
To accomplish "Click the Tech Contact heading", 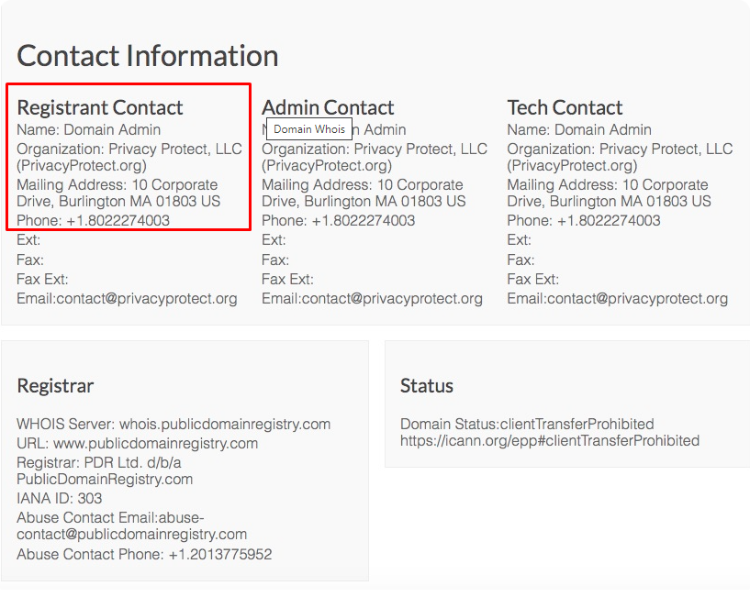I will coord(565,107).
